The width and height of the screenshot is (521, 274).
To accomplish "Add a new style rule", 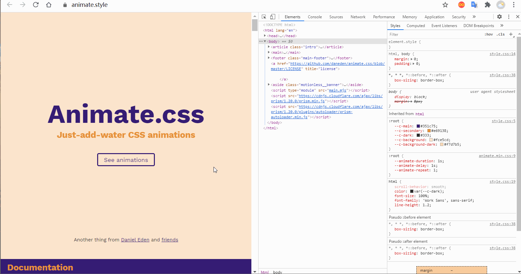I will (x=511, y=34).
